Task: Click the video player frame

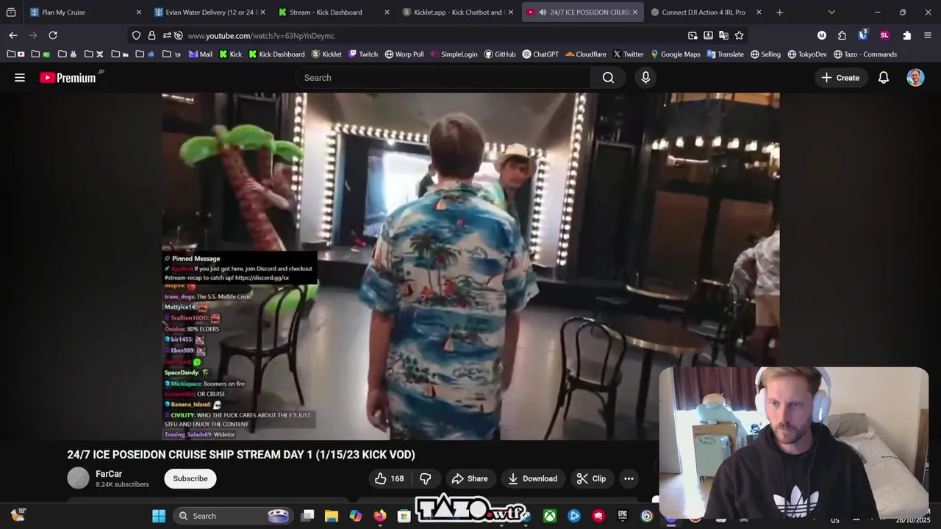Action: click(470, 266)
